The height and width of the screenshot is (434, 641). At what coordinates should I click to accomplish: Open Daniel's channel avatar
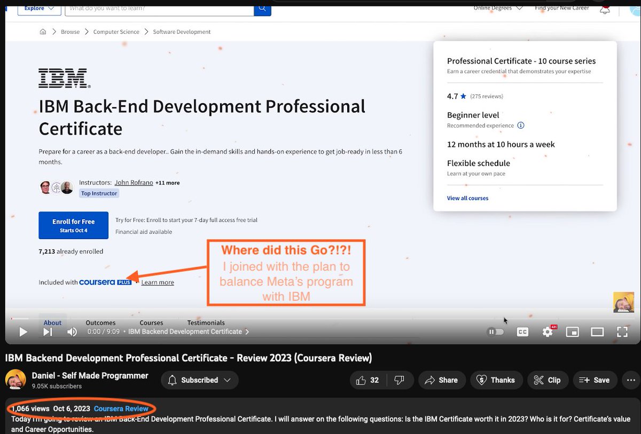[15, 380]
